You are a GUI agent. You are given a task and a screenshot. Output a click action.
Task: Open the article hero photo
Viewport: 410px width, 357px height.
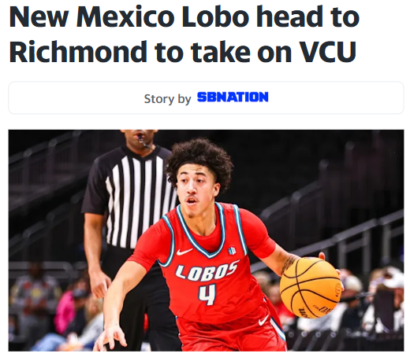tap(206, 241)
